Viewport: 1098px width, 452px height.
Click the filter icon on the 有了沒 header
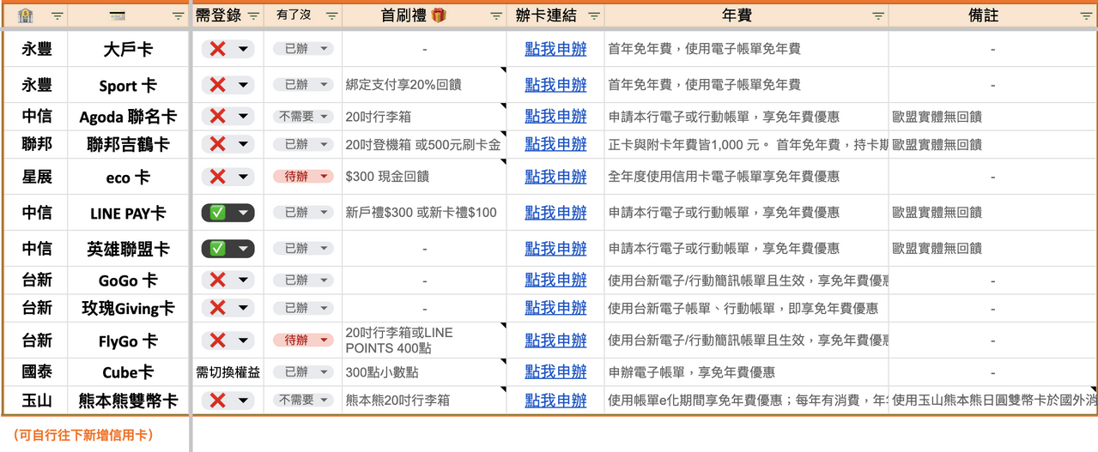[x=331, y=16]
